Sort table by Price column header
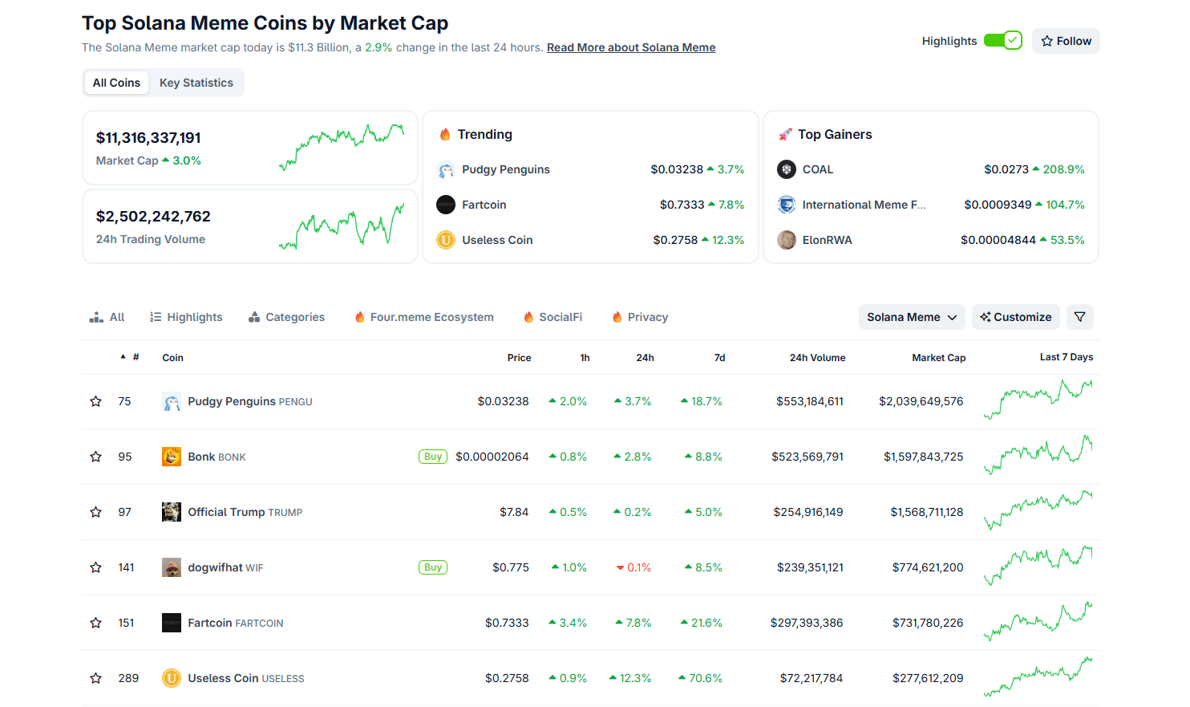This screenshot has height=707, width=1190. pos(519,358)
